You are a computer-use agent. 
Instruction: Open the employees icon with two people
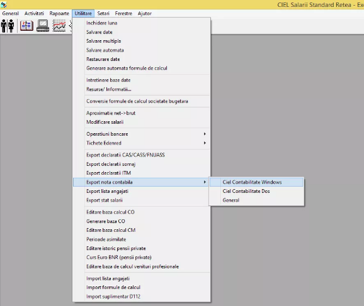click(8, 26)
